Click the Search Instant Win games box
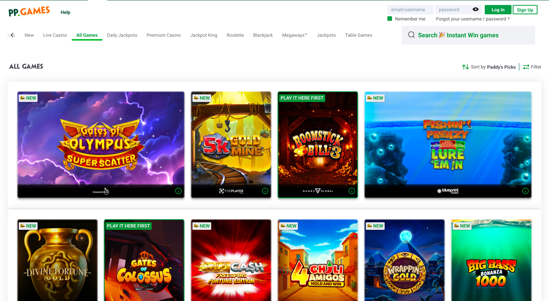Screen dimensions: 549x301 click(x=468, y=35)
